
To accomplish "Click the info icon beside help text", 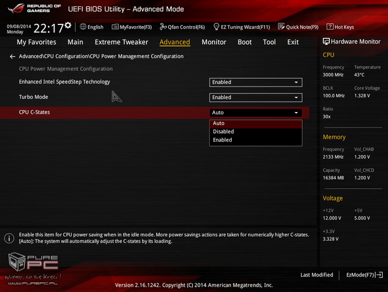I will (9, 238).
